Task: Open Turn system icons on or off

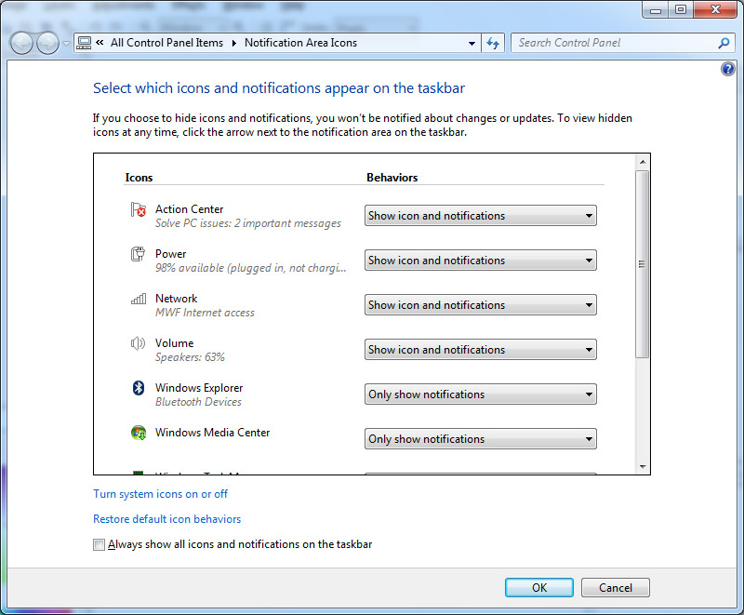Action: 160,494
